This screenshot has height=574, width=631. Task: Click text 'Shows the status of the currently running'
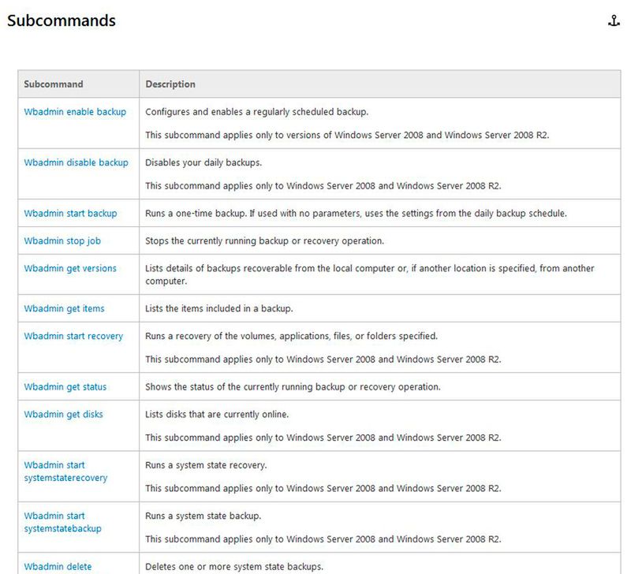pyautogui.click(x=293, y=387)
